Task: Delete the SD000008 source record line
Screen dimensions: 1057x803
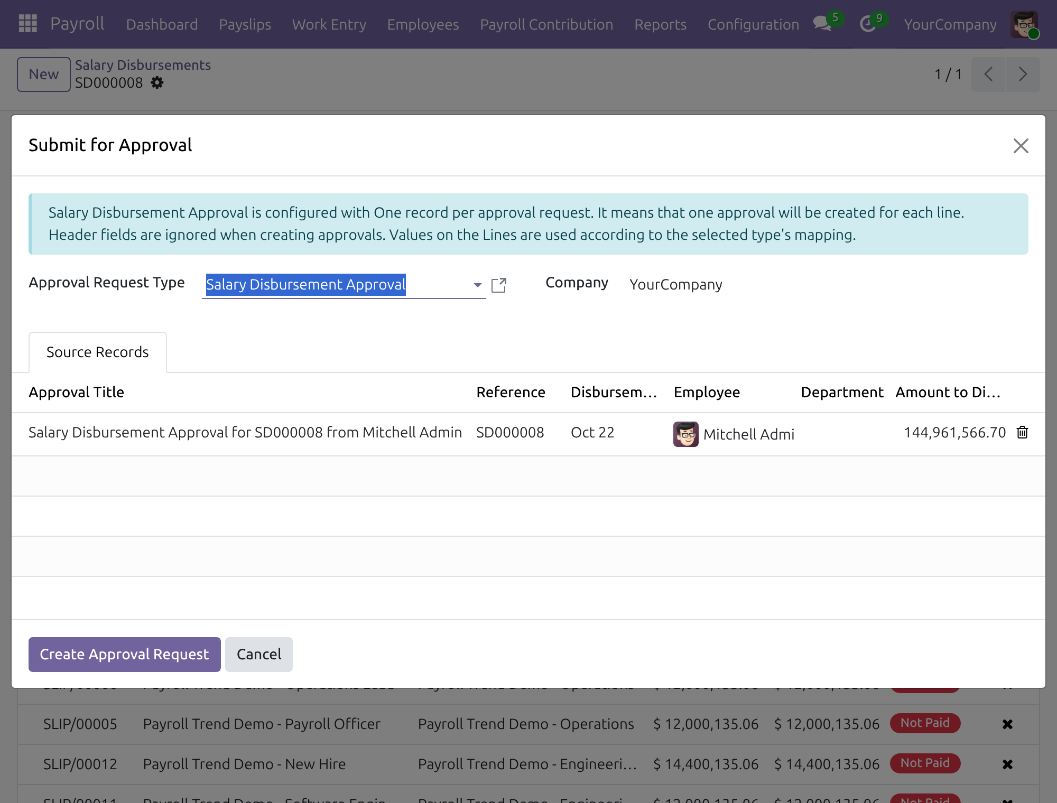Action: pos(1022,432)
